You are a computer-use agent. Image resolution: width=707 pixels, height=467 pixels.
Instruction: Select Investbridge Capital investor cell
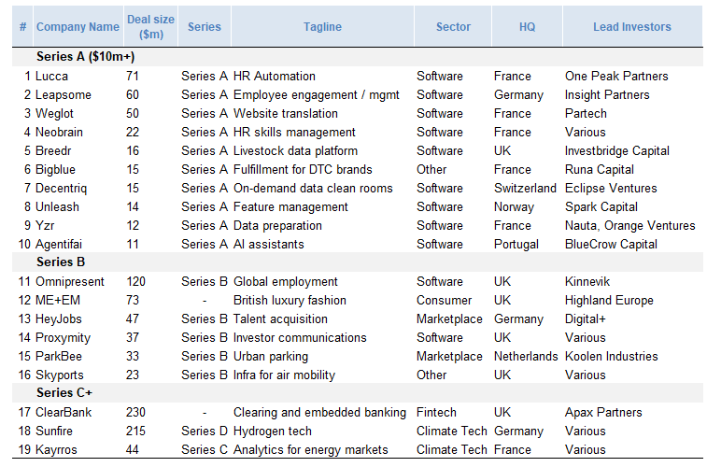616,151
